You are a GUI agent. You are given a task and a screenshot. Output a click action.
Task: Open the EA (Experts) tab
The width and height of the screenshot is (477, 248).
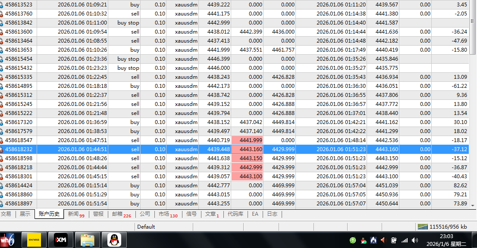[x=255, y=214]
